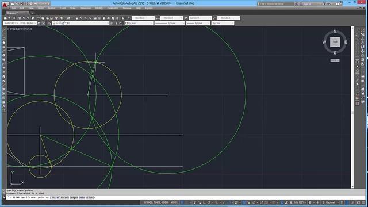Open the Edit menu

22,8
